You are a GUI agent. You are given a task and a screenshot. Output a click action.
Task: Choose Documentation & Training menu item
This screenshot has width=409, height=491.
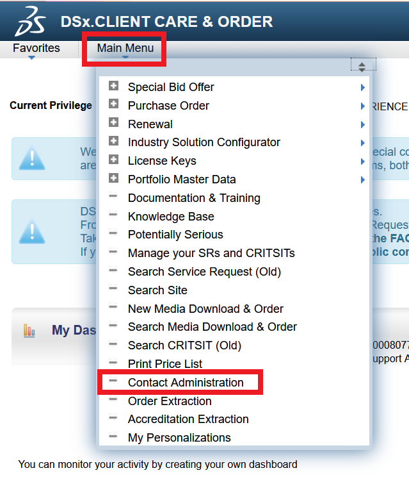click(x=194, y=198)
